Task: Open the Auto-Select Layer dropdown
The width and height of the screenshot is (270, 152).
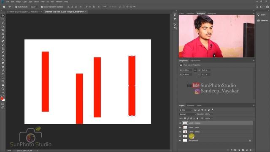Action: pyautogui.click(x=34, y=7)
